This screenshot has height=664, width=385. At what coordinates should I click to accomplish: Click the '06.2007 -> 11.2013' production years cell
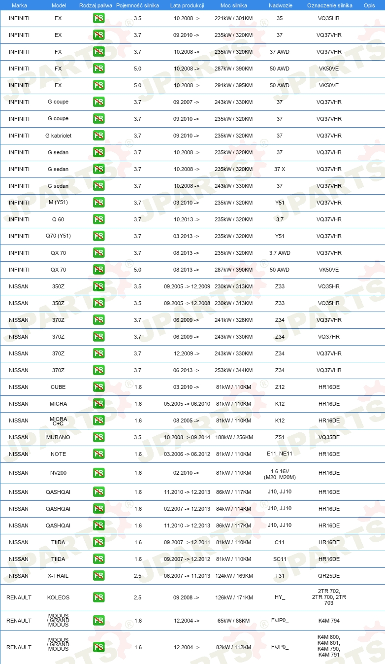pos(187,576)
